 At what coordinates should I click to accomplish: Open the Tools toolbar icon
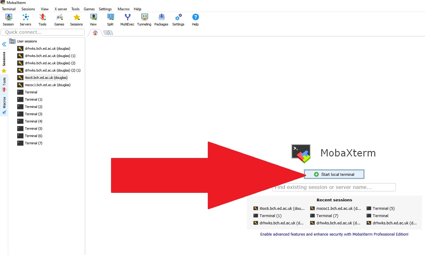point(42,20)
